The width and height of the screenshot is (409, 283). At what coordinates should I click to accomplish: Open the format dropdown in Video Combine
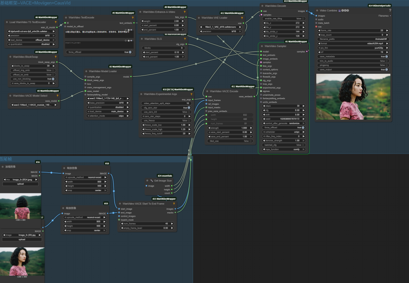coord(353,44)
